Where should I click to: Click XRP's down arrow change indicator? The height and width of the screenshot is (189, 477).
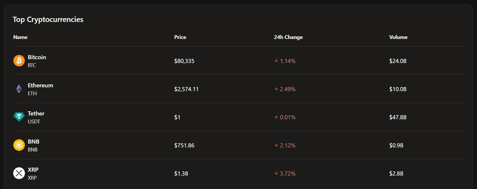[x=276, y=173]
